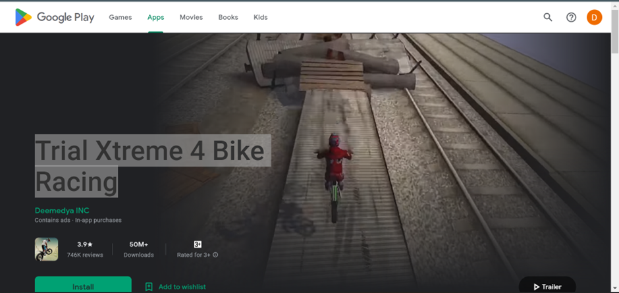Viewport: 619px width, 293px height.
Task: Switch to the Kids tab
Action: 261,17
